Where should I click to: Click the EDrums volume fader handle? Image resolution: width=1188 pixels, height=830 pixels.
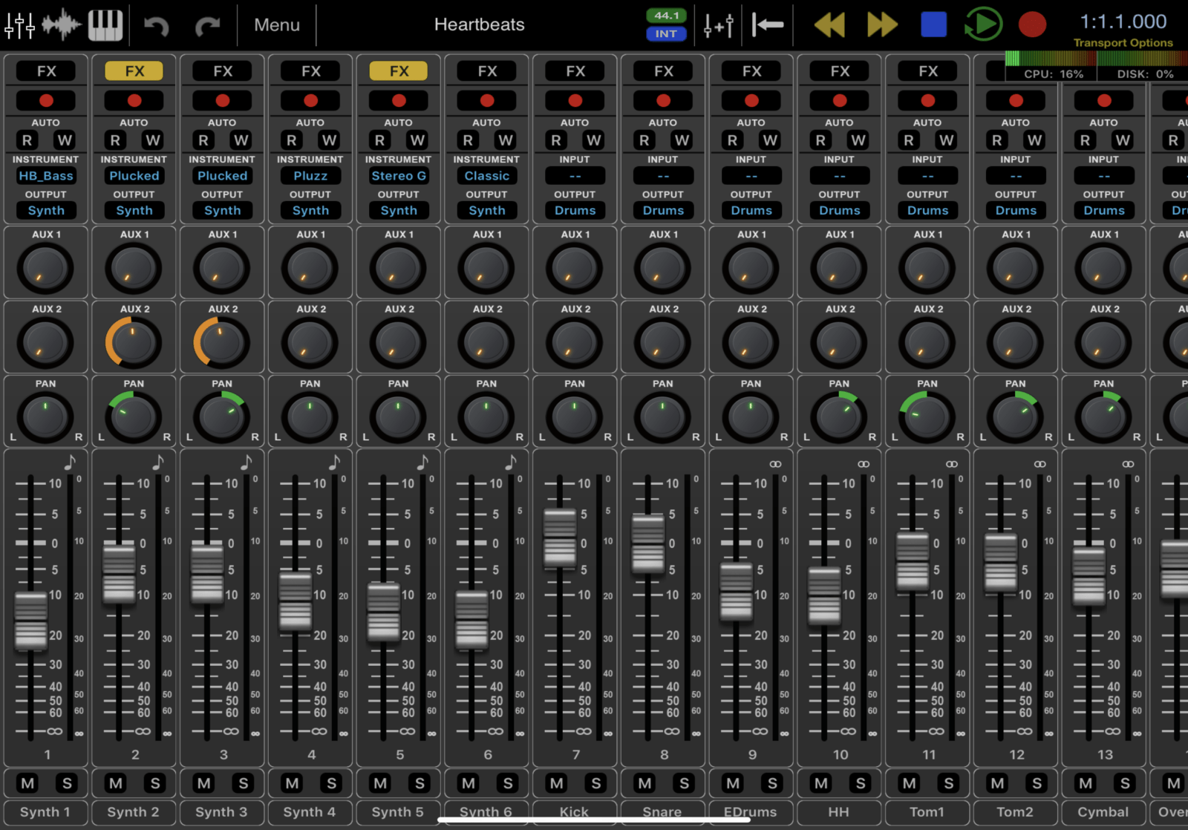[737, 591]
